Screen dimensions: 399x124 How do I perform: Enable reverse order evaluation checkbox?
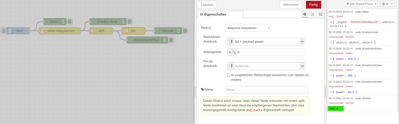[229, 75]
